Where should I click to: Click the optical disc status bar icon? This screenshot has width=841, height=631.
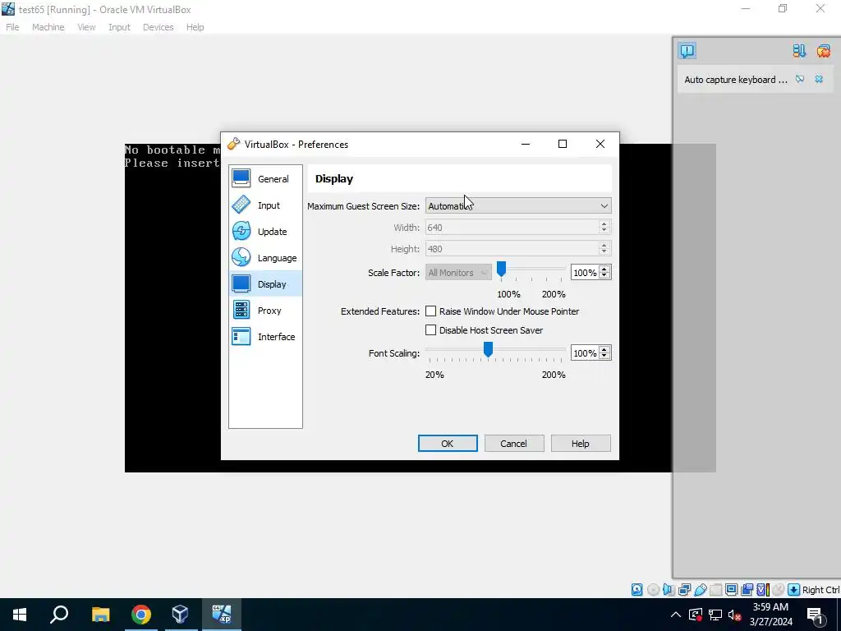pyautogui.click(x=653, y=590)
